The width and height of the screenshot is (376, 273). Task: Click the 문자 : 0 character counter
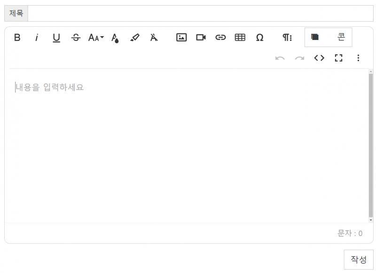click(350, 233)
